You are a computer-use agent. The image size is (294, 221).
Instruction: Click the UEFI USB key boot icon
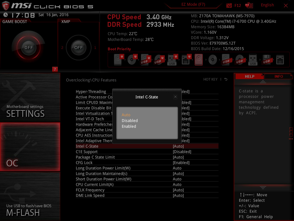pyautogui.click(x=173, y=60)
